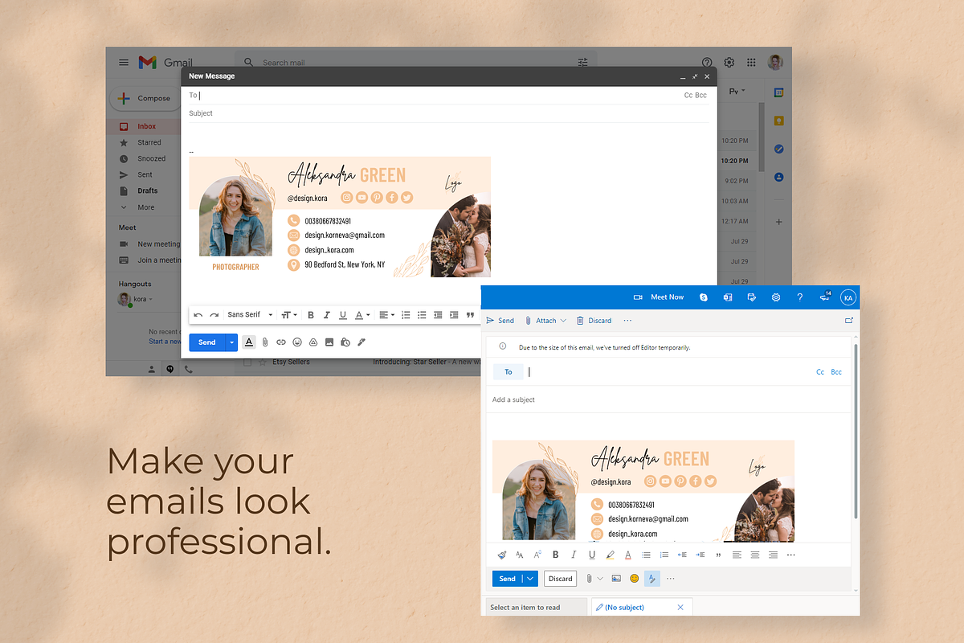Viewport: 964px width, 643px height.
Task: Toggle confidential mode in Gmail compose
Action: click(x=345, y=342)
